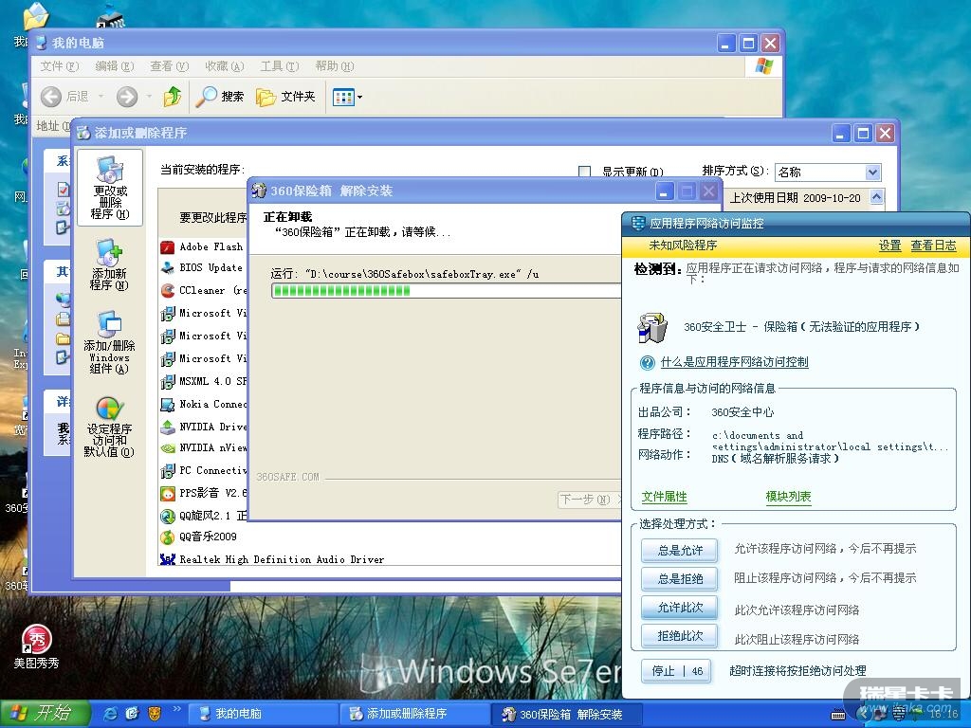The image size is (971, 728).
Task: Click the blue help question mark icon
Action: (x=647, y=363)
